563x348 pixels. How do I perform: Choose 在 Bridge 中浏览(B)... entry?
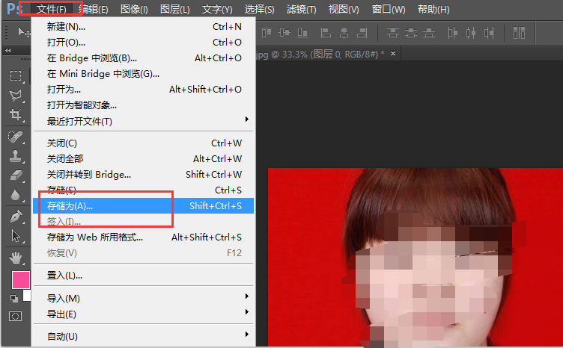point(143,58)
